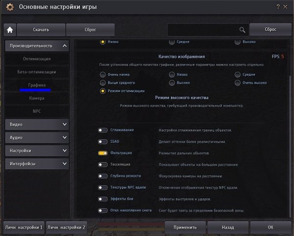The width and height of the screenshot is (294, 236).
Task: Disable the Фильтрация toggle
Action: [x=102, y=153]
